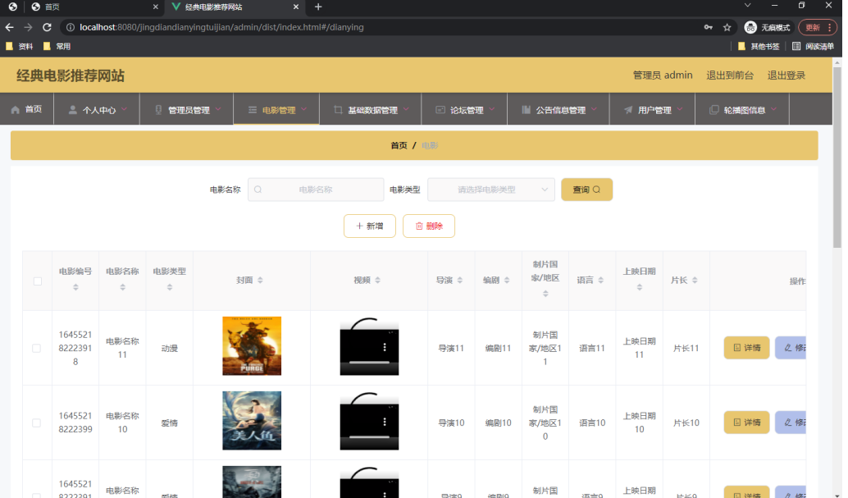848x498 pixels.
Task: Open the 阅读清单 reading list
Action: (813, 47)
